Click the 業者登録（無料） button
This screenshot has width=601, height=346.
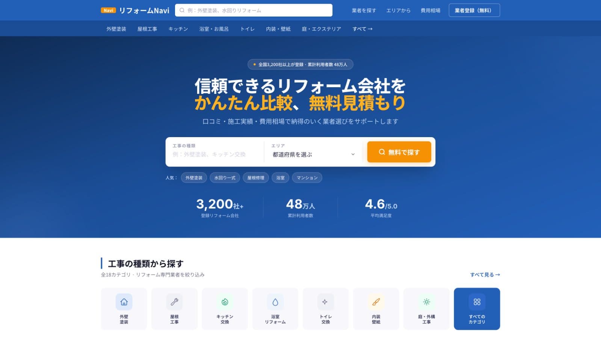click(474, 11)
